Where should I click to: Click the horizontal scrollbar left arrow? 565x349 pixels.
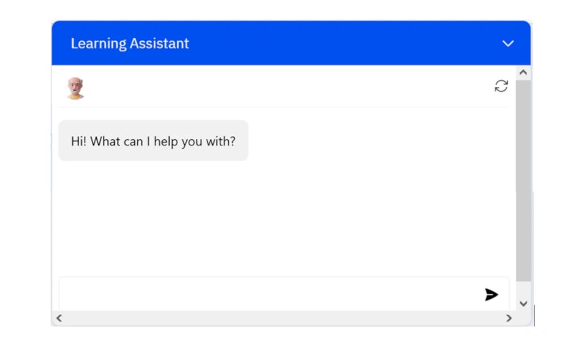59,318
